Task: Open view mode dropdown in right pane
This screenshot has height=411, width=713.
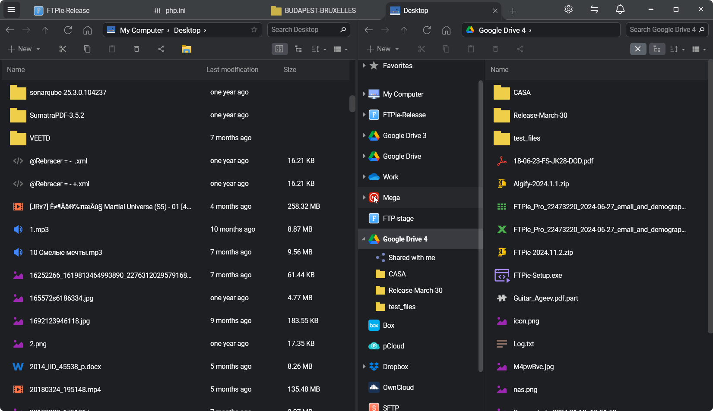Action: click(x=699, y=49)
